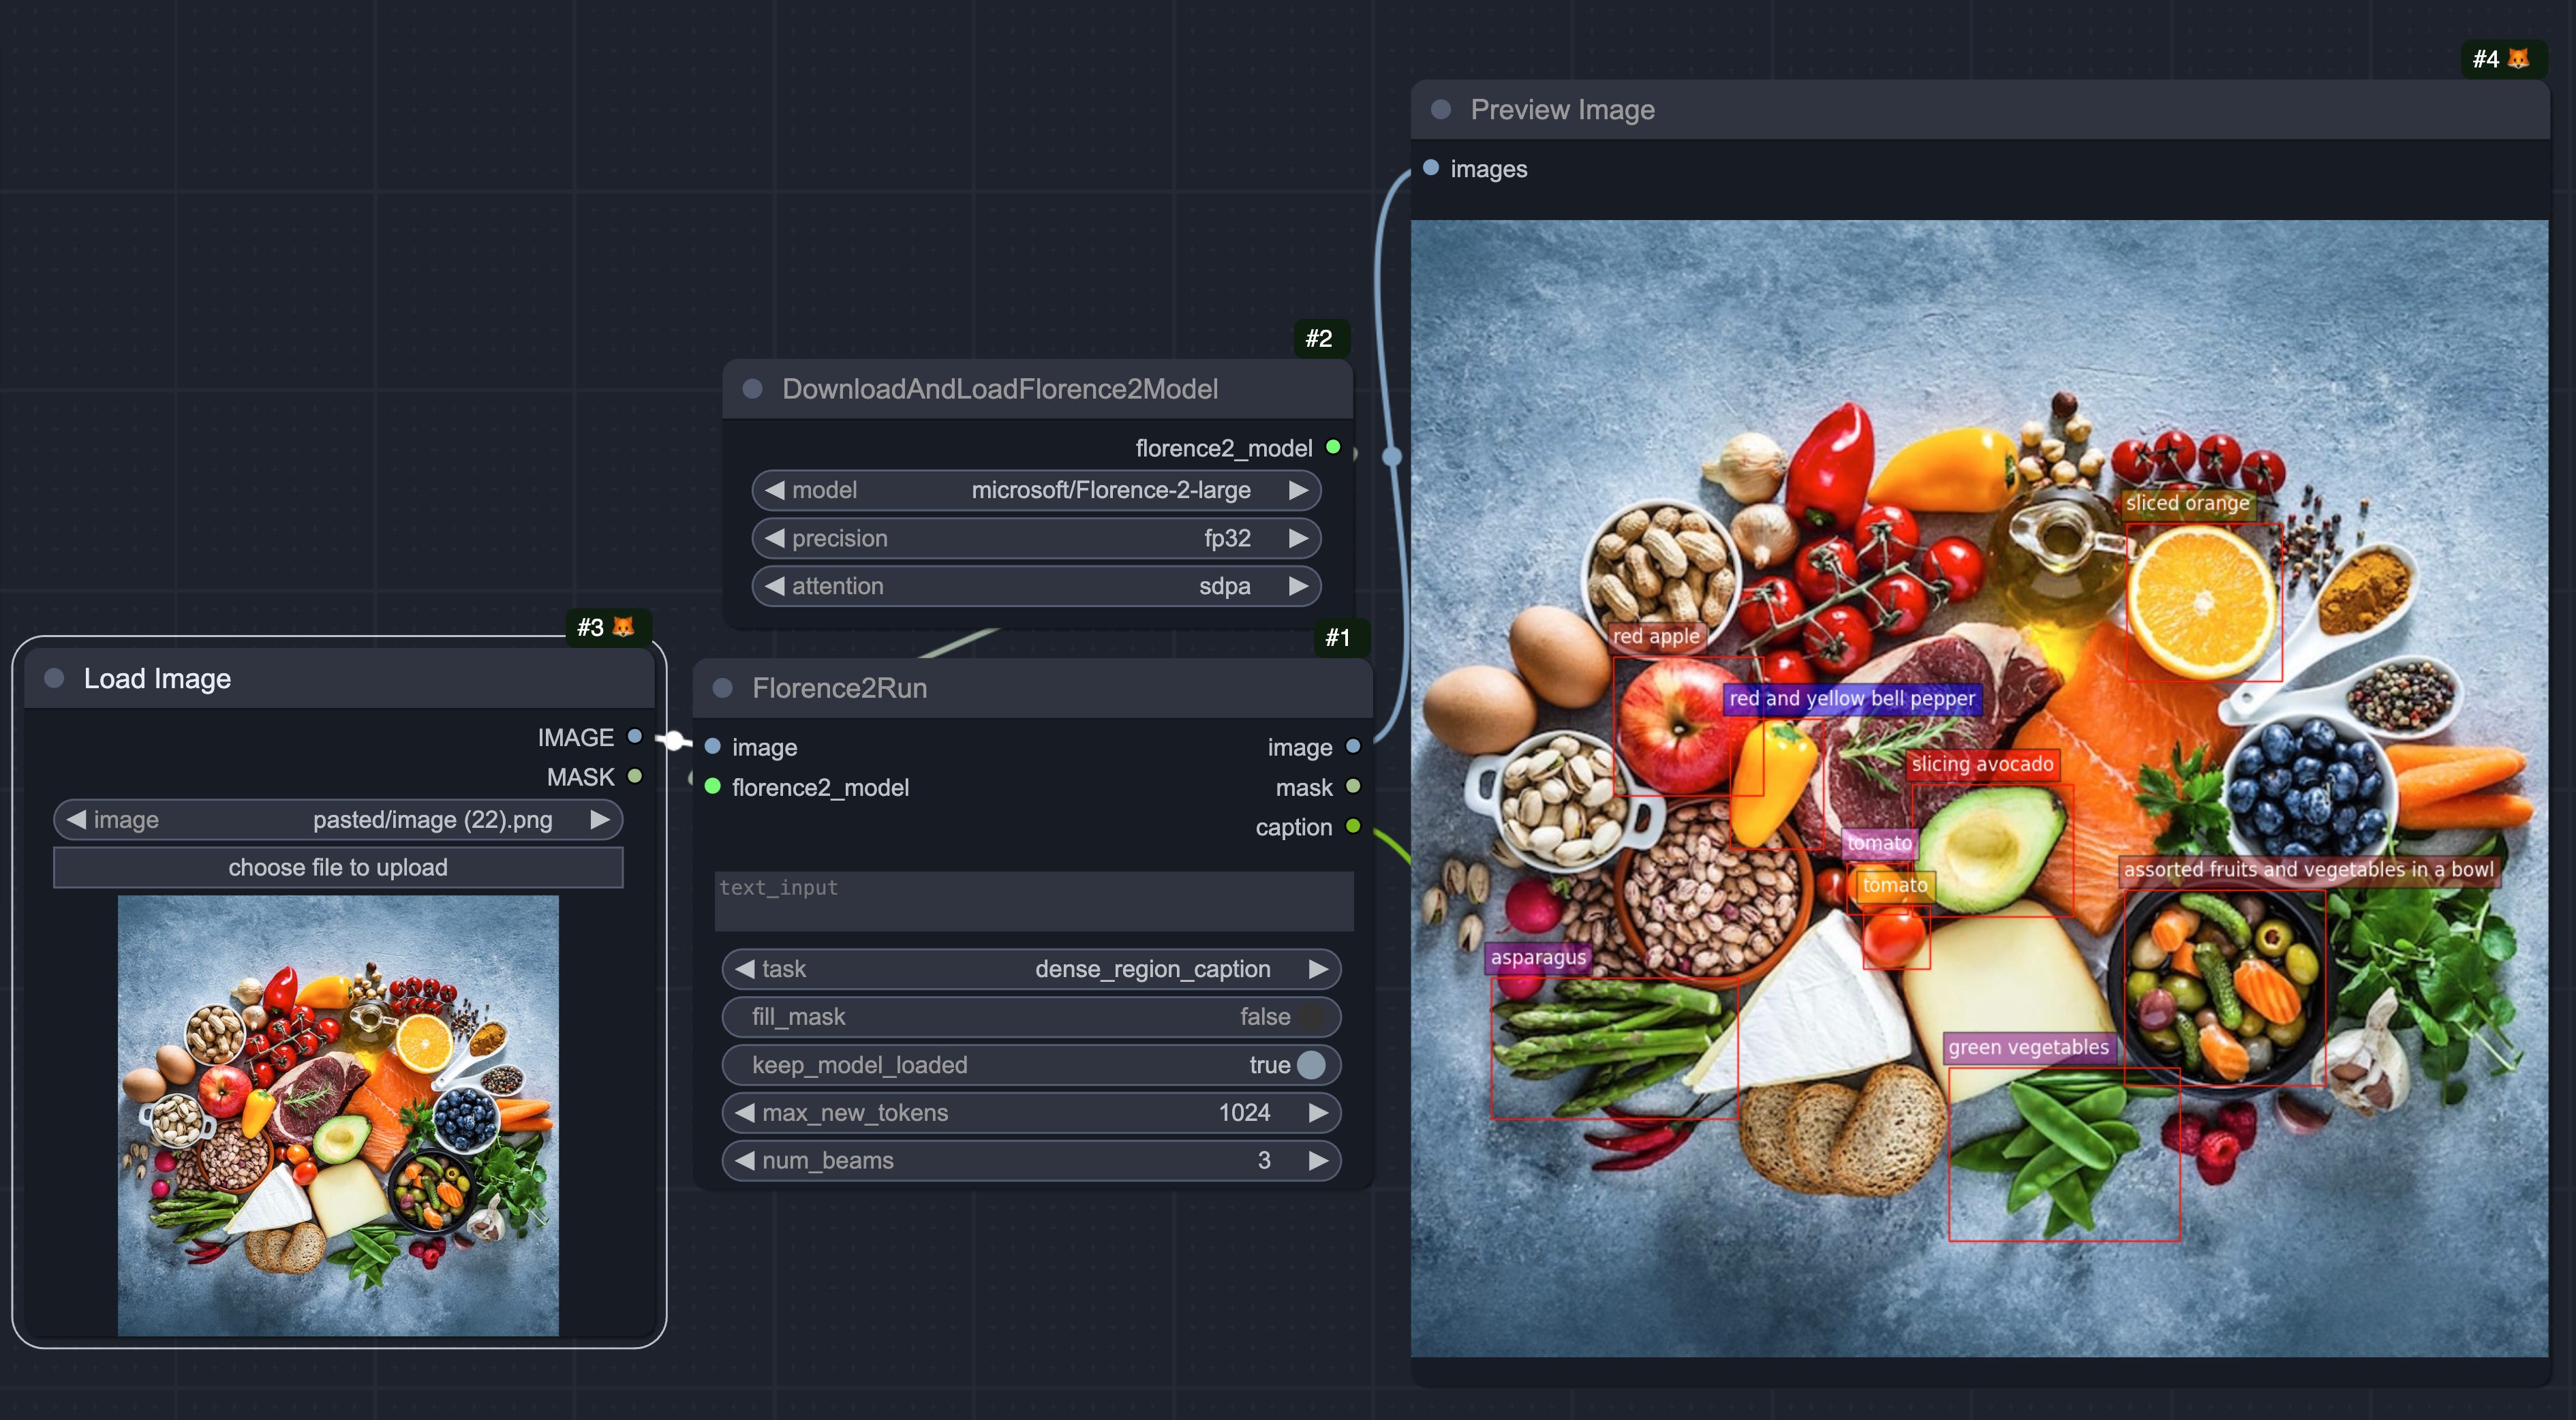The width and height of the screenshot is (2576, 1420).
Task: Click the fox icon on badge #4
Action: pos(2518,59)
